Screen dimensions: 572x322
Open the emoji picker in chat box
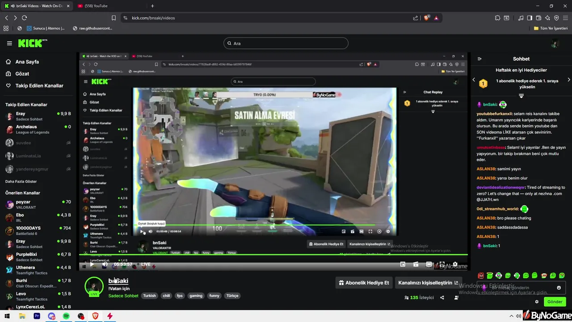(x=559, y=288)
